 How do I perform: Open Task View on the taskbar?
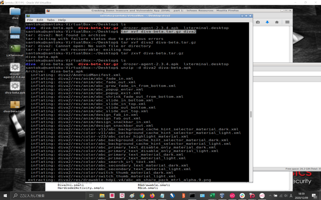pos(91,195)
